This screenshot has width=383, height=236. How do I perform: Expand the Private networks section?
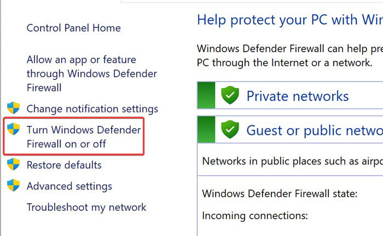pos(298,96)
